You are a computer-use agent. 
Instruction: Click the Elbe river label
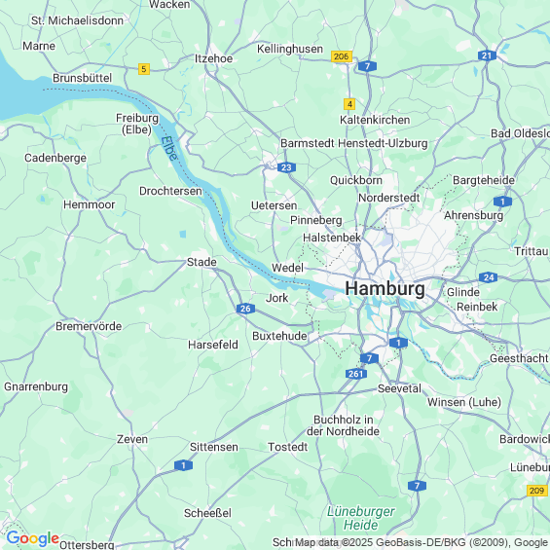coord(169,148)
